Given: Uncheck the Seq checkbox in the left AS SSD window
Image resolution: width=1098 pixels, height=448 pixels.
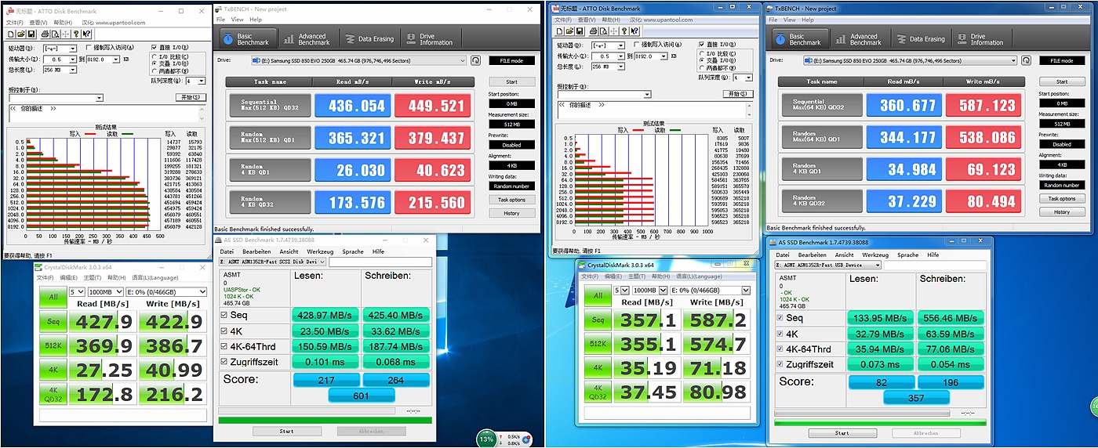Looking at the screenshot, I should 224,315.
